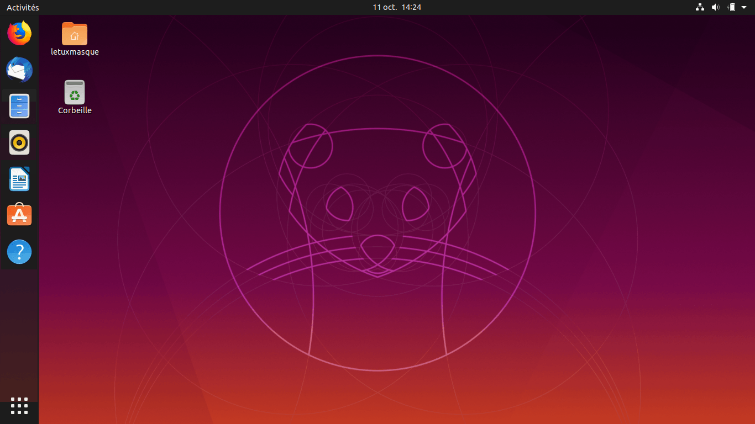Image resolution: width=755 pixels, height=424 pixels.
Task: Launch the Rhythmbox music player
Action: [x=19, y=142]
